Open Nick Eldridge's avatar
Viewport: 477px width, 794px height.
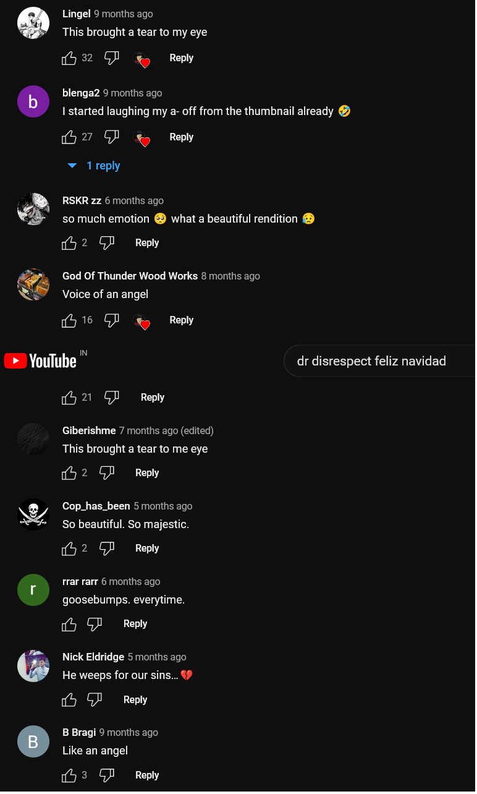coord(33,666)
